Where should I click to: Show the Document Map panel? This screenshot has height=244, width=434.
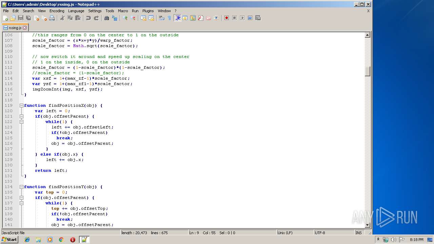193,18
